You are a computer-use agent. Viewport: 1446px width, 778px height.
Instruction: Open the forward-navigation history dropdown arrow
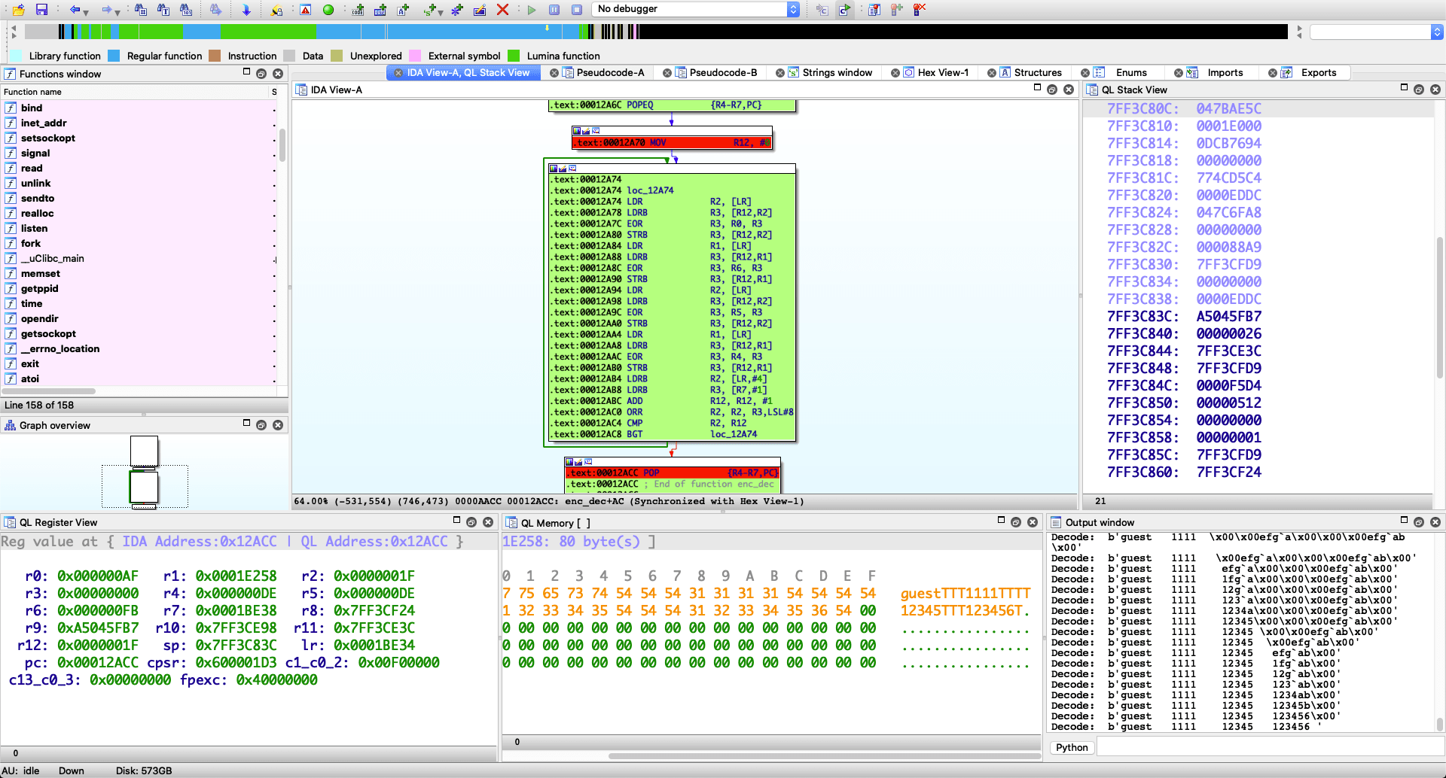click(x=117, y=12)
